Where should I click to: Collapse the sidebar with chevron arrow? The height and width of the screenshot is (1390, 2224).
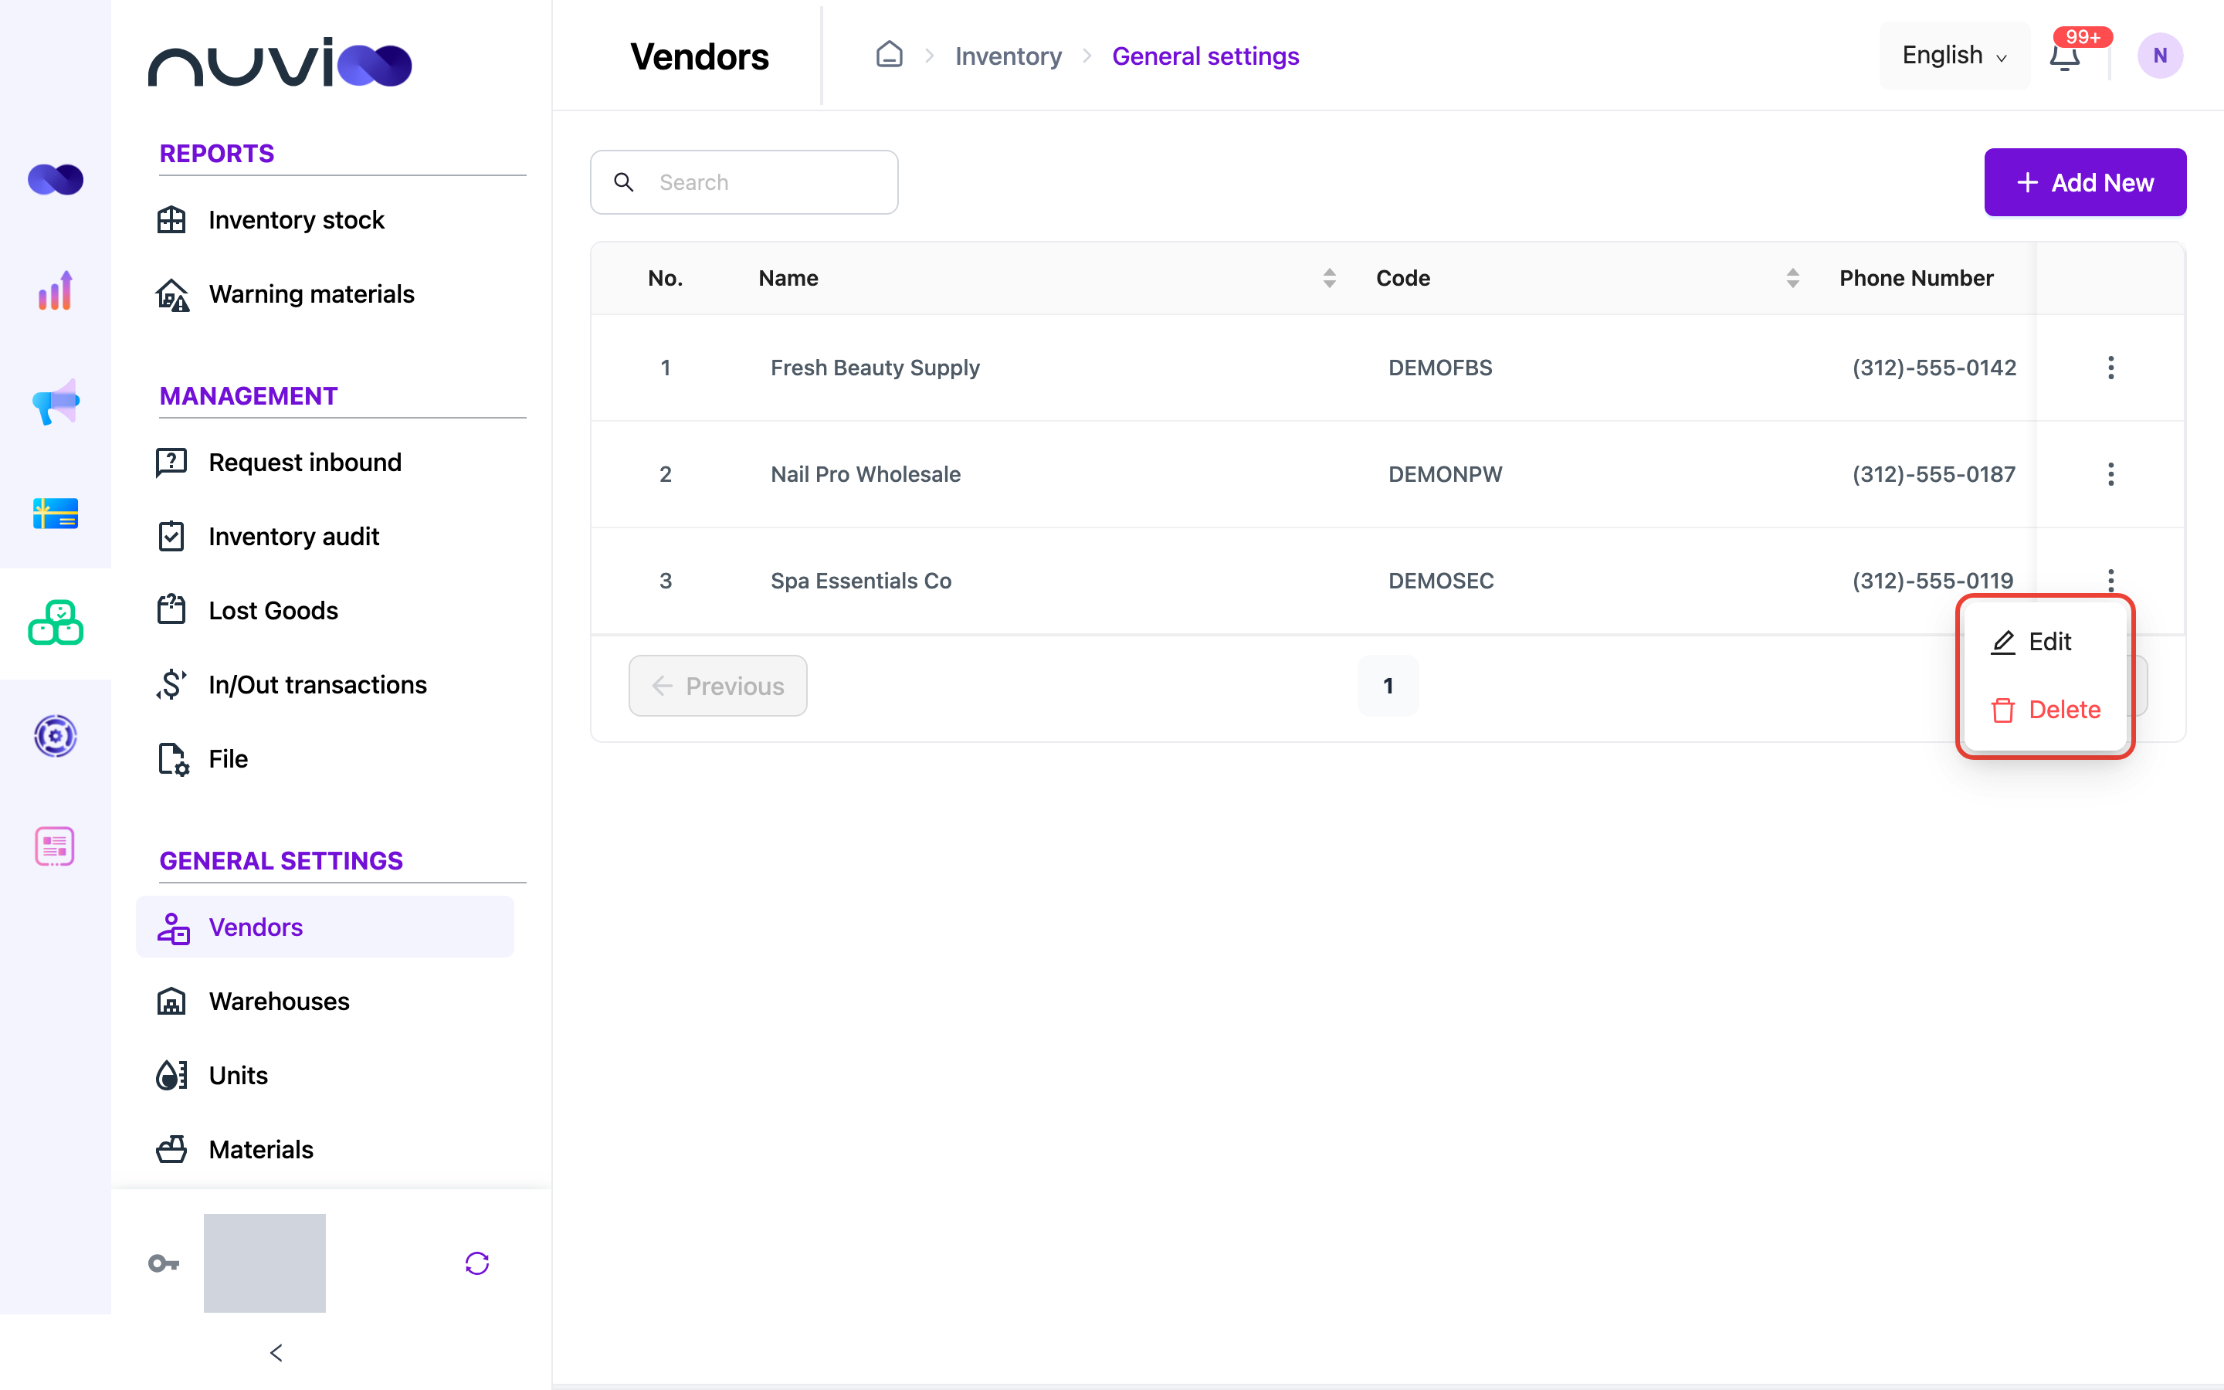point(276,1352)
